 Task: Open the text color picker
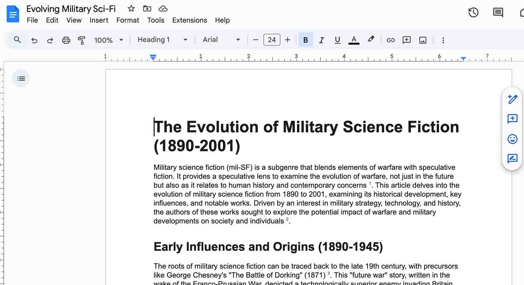[x=354, y=40]
